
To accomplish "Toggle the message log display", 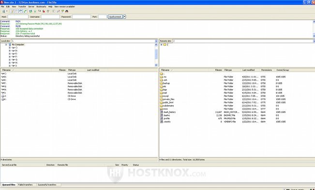I will click(12, 11).
